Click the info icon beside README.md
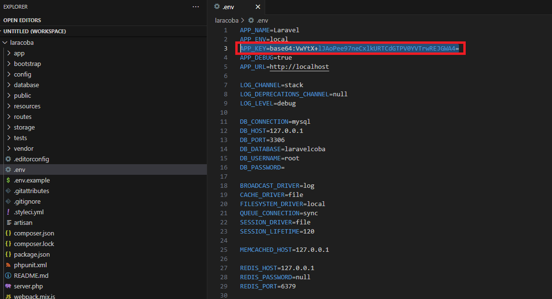552x299 pixels. click(9, 275)
